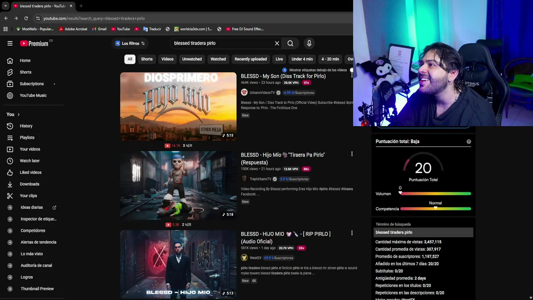
Task: Open the YouTube hamburger guide menu
Action: click(10, 43)
